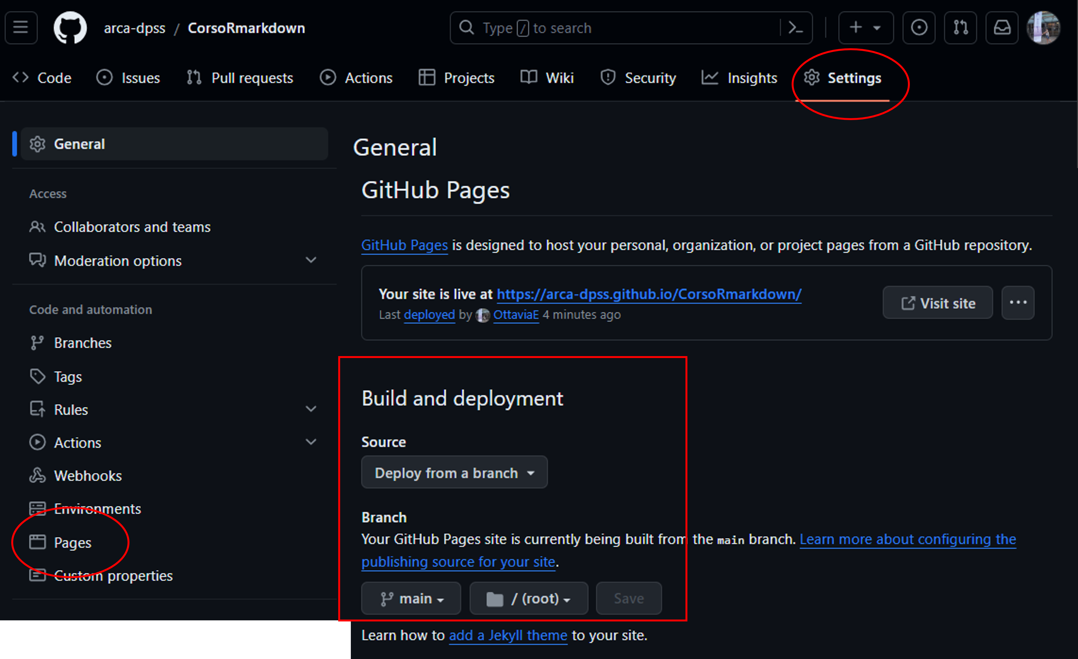Image resolution: width=1078 pixels, height=659 pixels.
Task: Click the people icon beside Collaborators
Action: [x=37, y=226]
